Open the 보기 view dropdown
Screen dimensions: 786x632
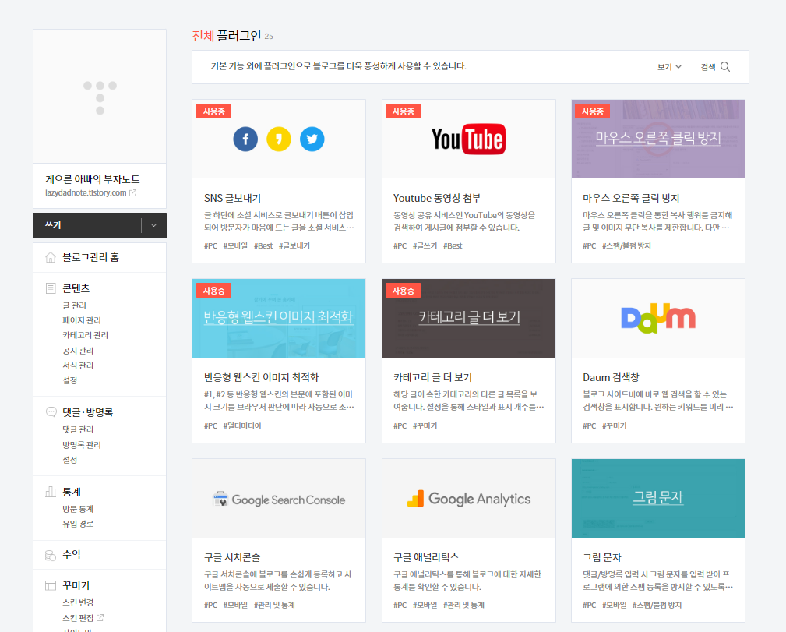pyautogui.click(x=669, y=67)
